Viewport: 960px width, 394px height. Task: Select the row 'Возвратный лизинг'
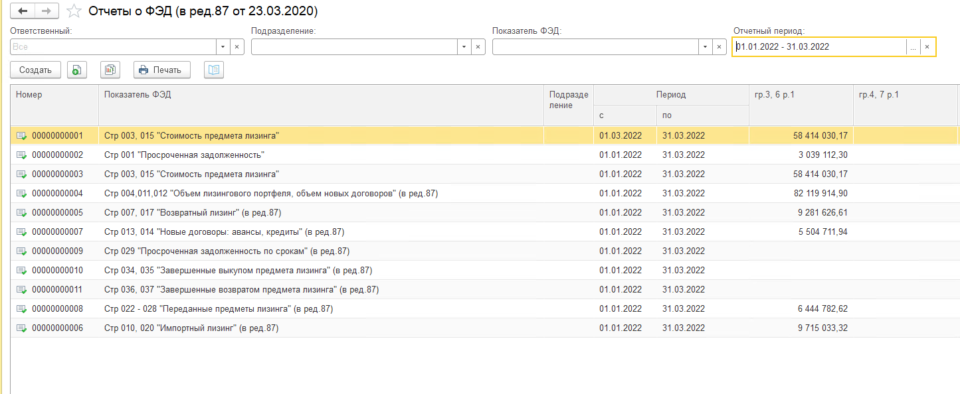[x=193, y=213]
